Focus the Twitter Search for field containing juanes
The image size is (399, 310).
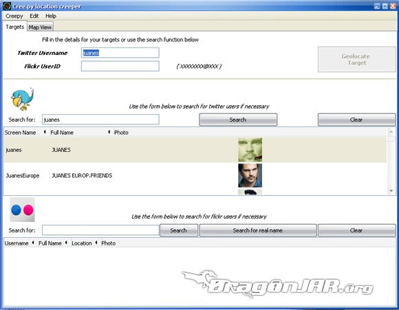(100, 120)
